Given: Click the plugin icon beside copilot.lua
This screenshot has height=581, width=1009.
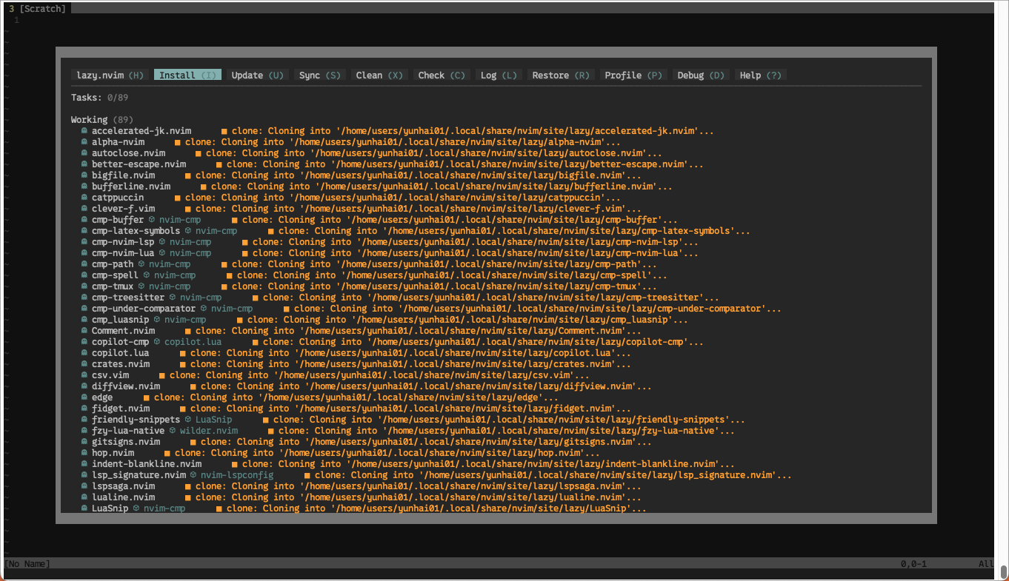Looking at the screenshot, I should click(x=84, y=353).
